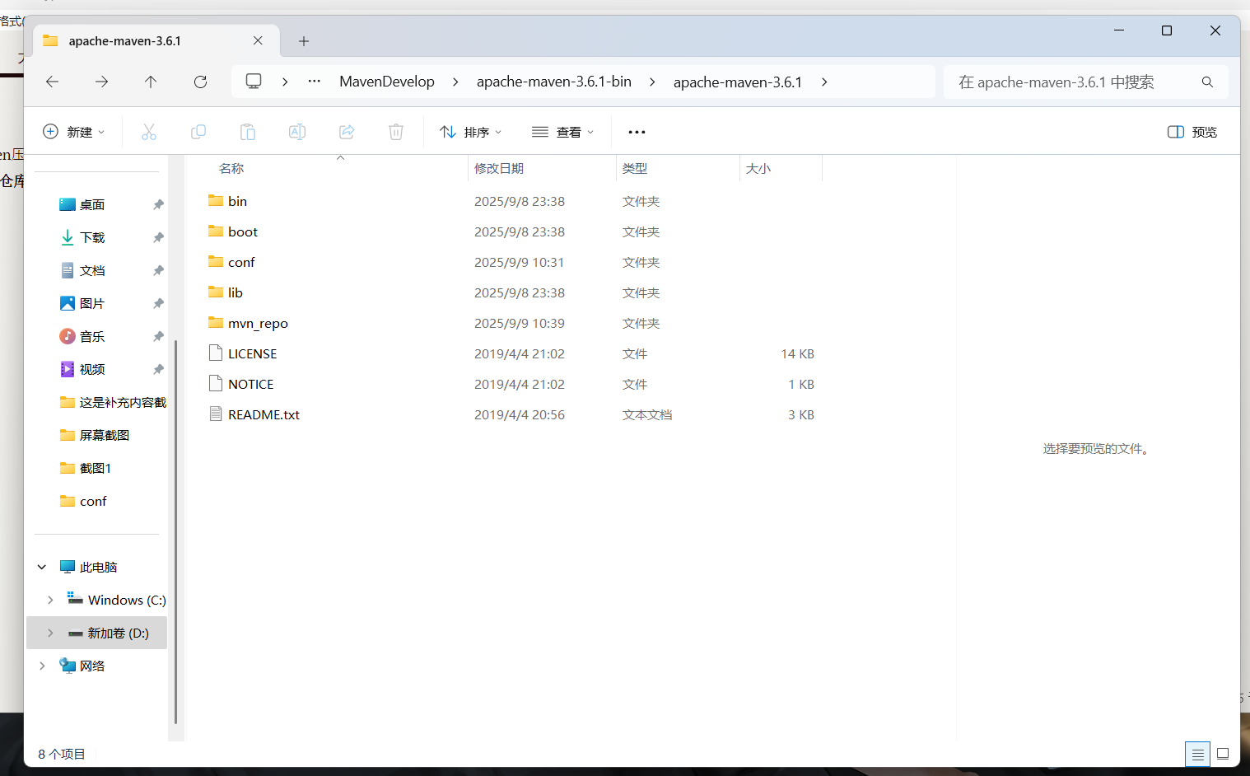The image size is (1250, 776).
Task: Click the address bar ellipsis for hidden path
Action: point(315,82)
